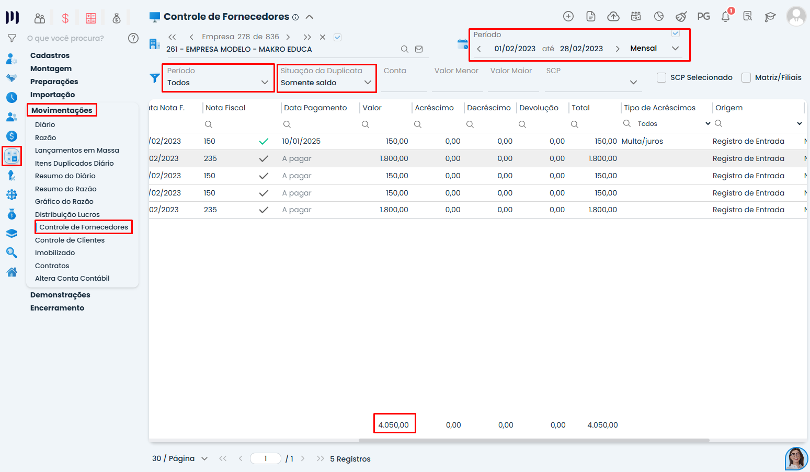Toggle the checkbox in Período date box
Viewport: 810px width, 472px height.
(676, 33)
